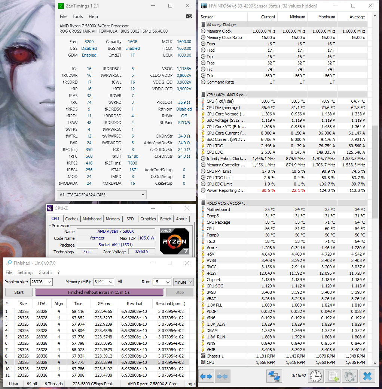This screenshot has height=389, width=382.
Task: Open the LinX Graphs menu
Action: click(45, 272)
